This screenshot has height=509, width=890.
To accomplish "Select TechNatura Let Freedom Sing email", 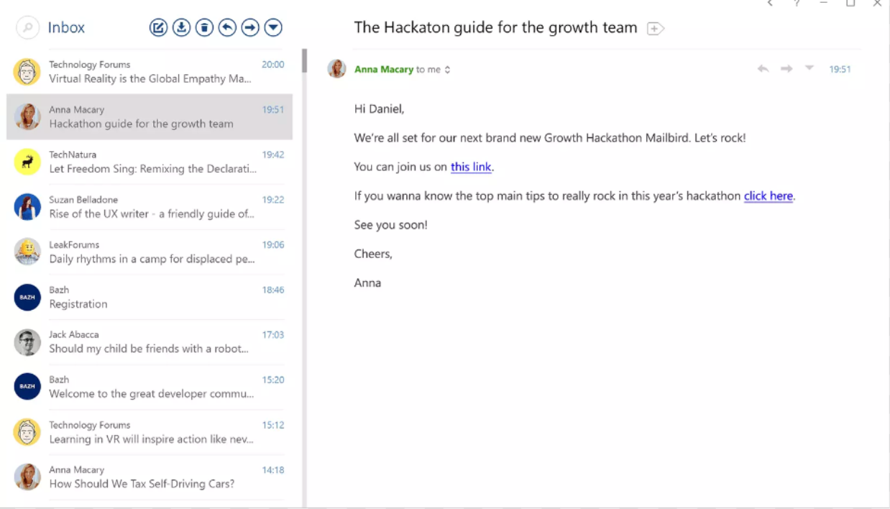I will coord(150,162).
